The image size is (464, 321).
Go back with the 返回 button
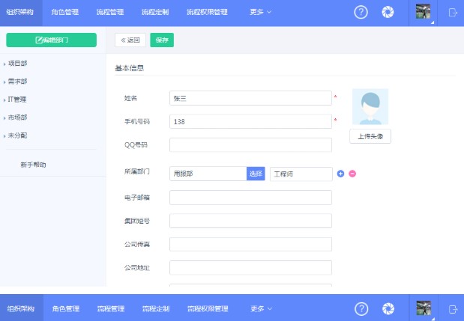pos(130,40)
